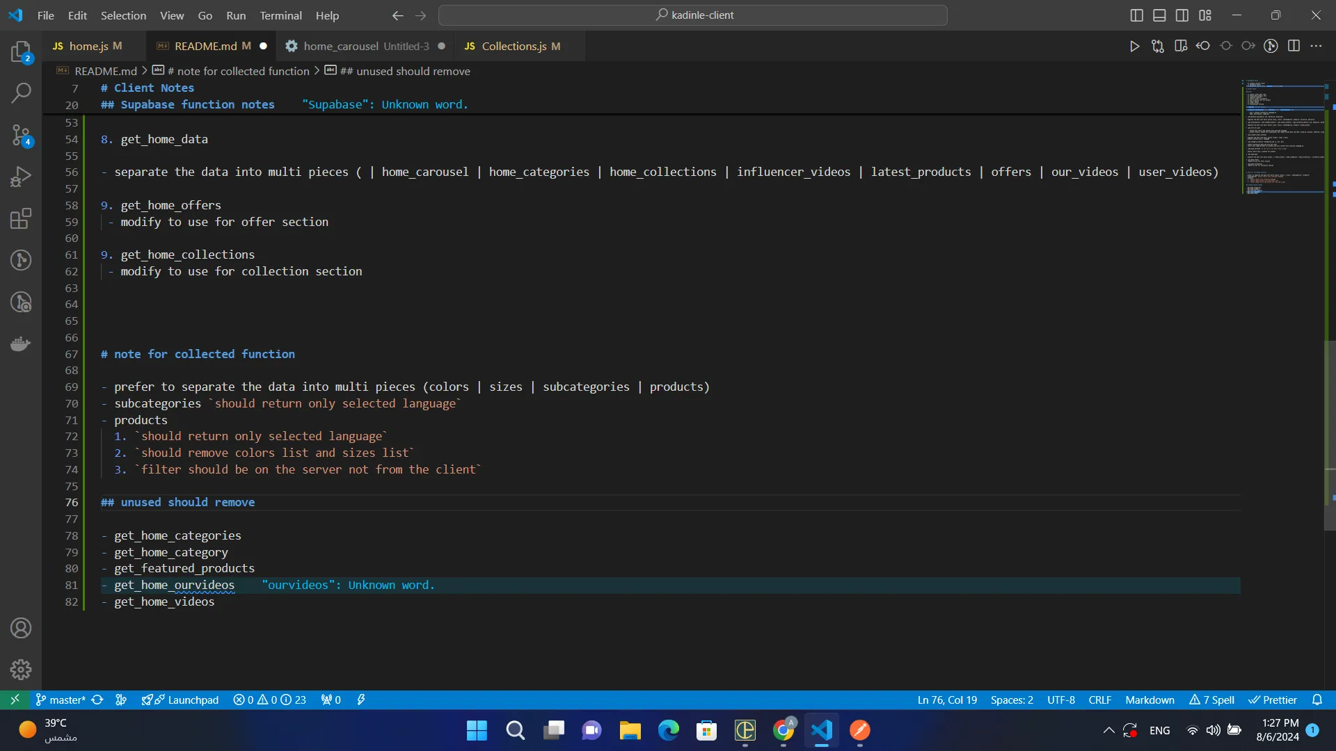Switch to Collections.js tab
Viewport: 1336px width, 751px height.
(514, 46)
